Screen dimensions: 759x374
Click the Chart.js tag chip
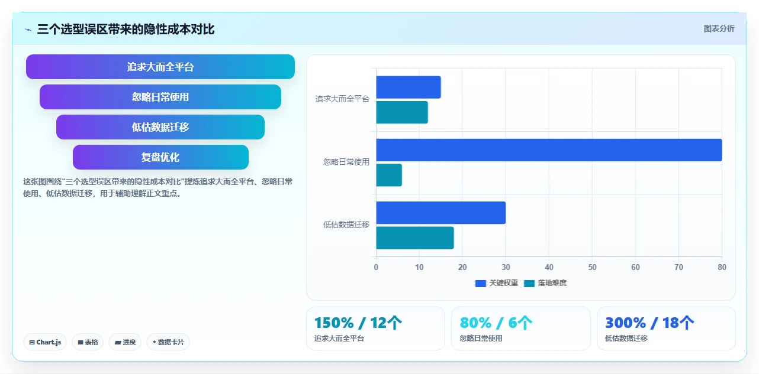coord(45,342)
